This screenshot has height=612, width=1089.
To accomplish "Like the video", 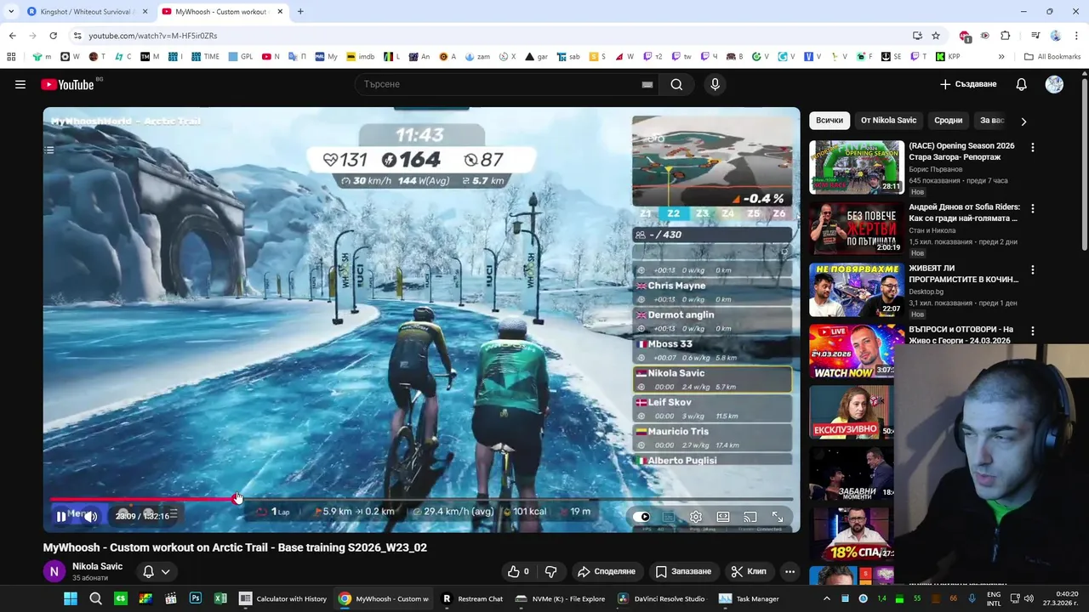I will [x=518, y=571].
